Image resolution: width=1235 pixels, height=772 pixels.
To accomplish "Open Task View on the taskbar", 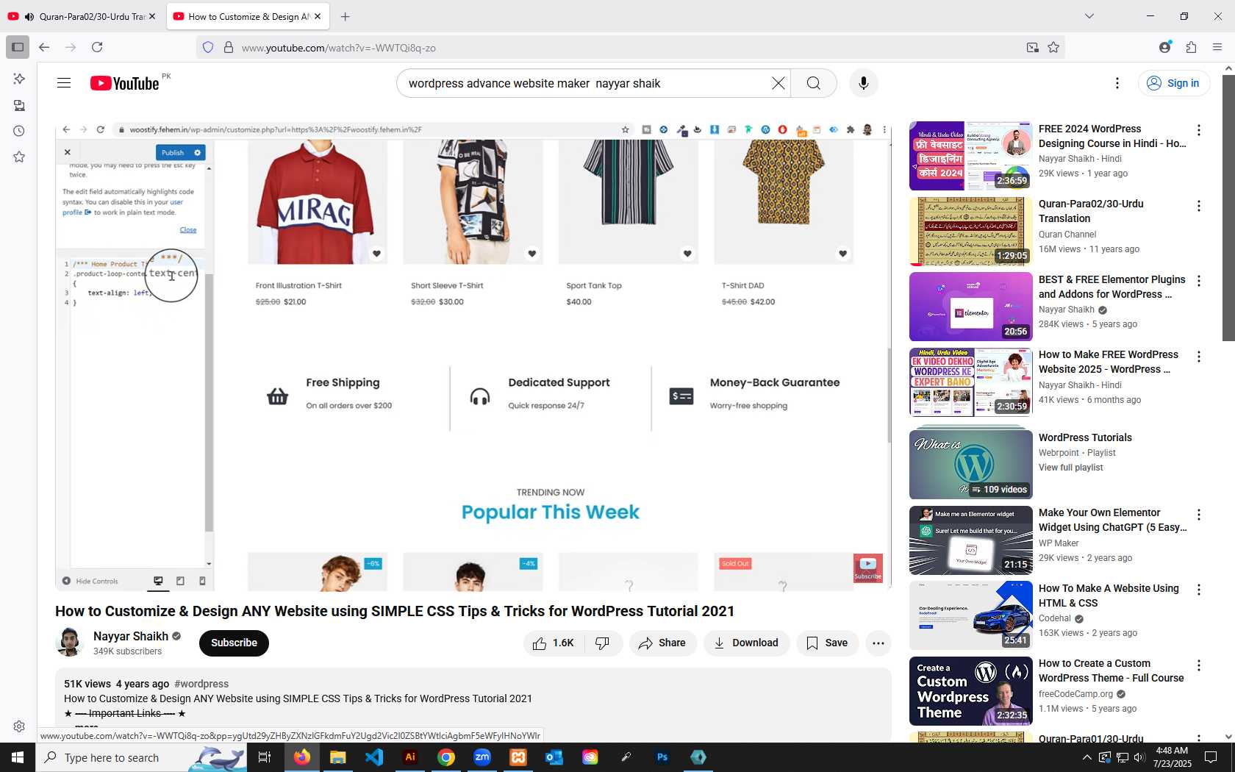I will 265,757.
